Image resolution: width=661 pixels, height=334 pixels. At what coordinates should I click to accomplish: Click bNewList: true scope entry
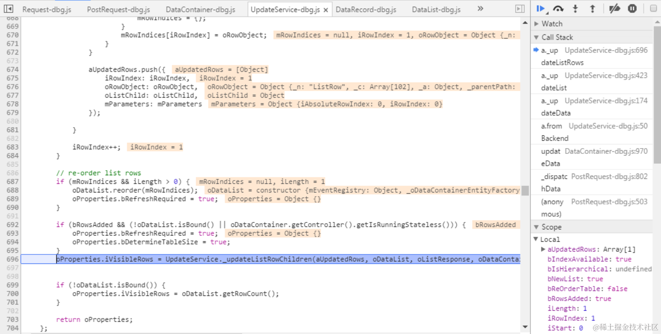click(x=575, y=279)
